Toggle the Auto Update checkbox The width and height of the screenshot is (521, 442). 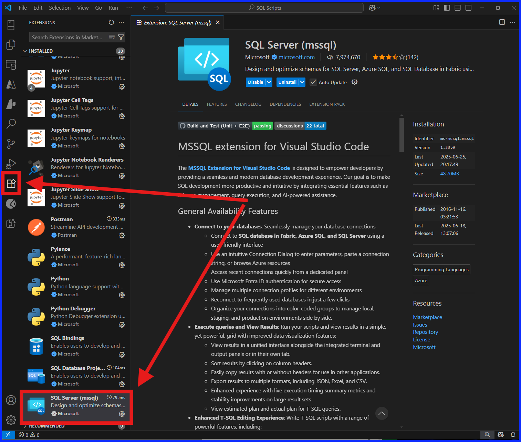coord(313,82)
